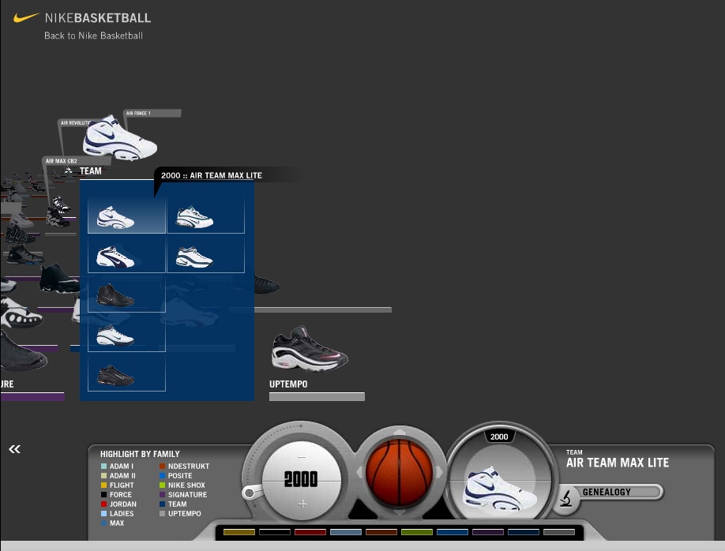Image resolution: width=725 pixels, height=551 pixels.
Task: Select the gray bar in the bottom strip
Action: point(559,532)
